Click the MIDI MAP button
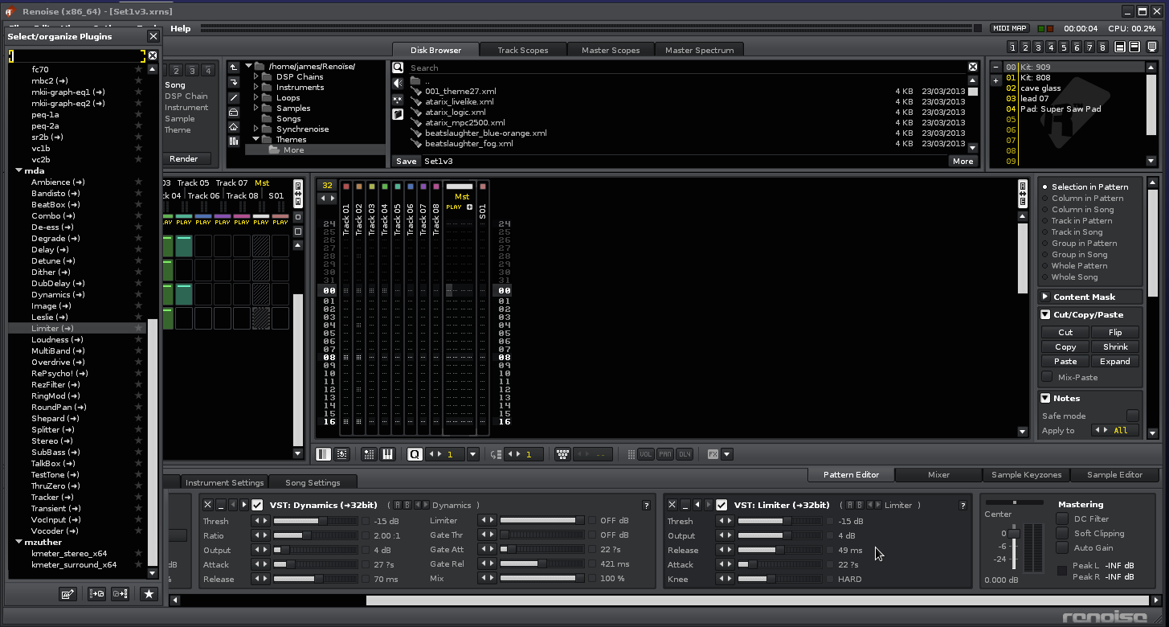 pyautogui.click(x=1010, y=28)
